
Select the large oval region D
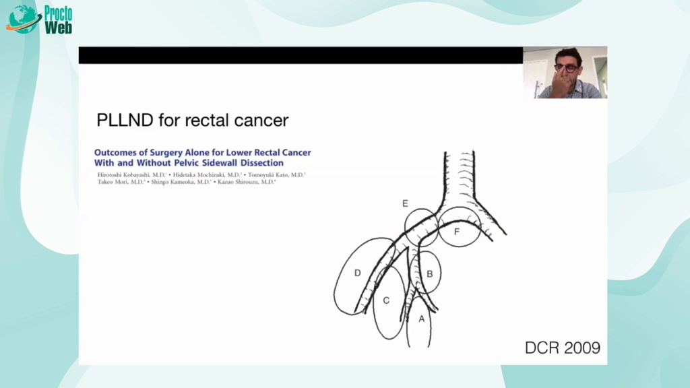pyautogui.click(x=357, y=273)
